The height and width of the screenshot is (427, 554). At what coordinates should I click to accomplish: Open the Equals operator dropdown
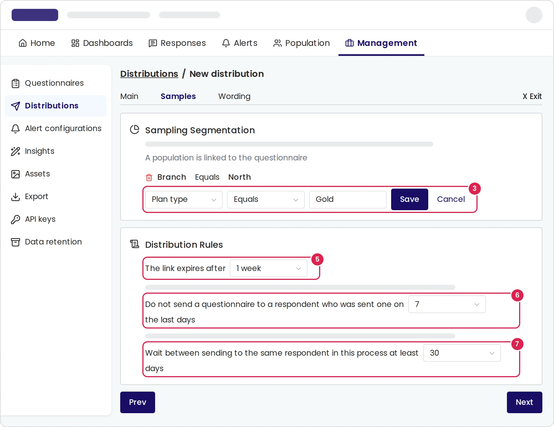point(266,199)
